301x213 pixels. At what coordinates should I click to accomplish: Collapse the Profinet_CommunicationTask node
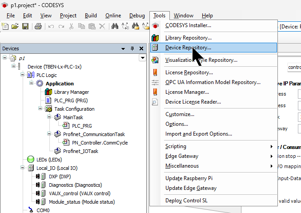(x=49, y=133)
